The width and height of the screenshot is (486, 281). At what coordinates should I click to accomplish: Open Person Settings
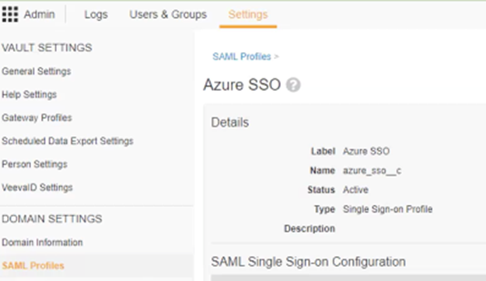(35, 164)
